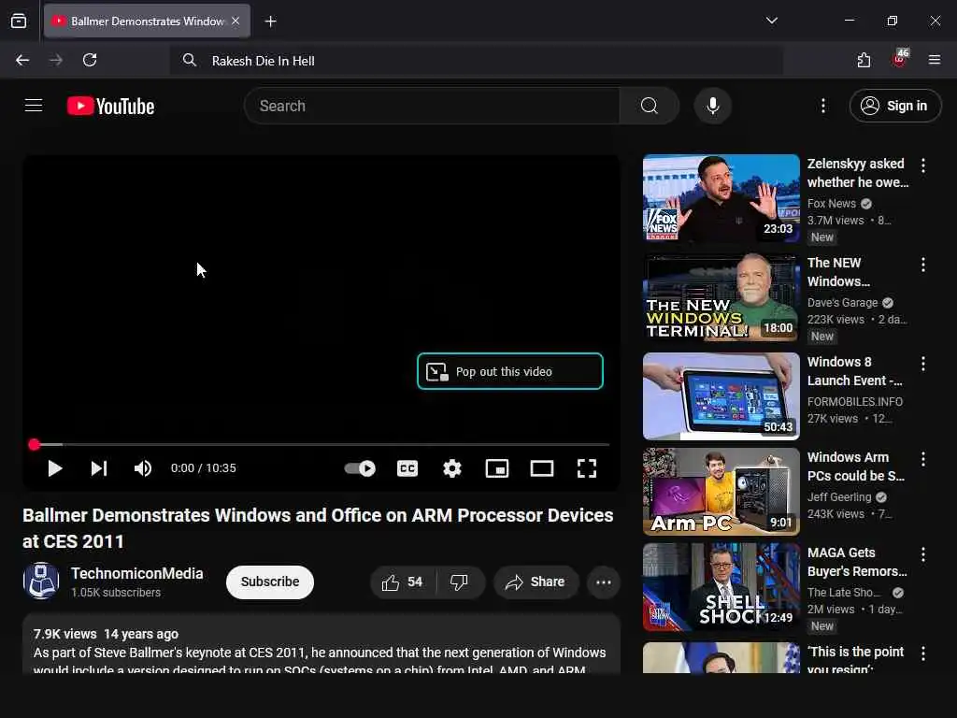Viewport: 957px width, 718px height.
Task: Toggle closed captions CC button
Action: (x=407, y=468)
